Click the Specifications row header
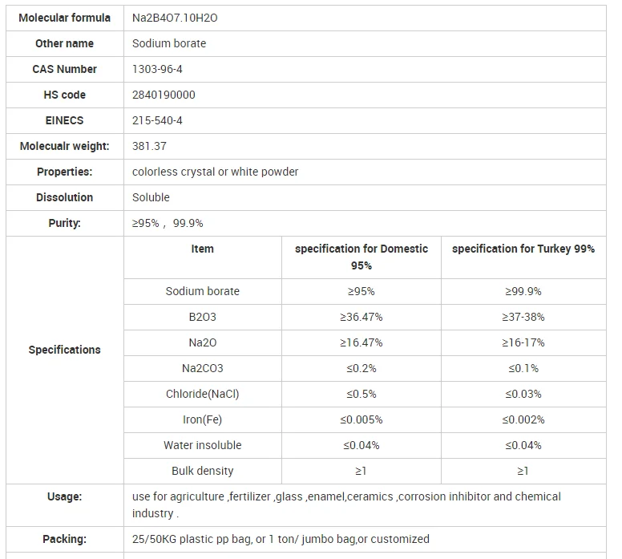This screenshot has height=559, width=622. click(65, 350)
